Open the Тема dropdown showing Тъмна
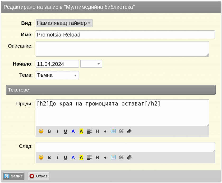Viewport: 222px width, 183px height. click(57, 75)
